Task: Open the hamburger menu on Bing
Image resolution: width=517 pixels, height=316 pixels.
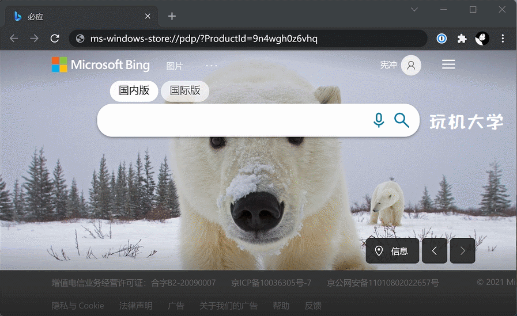Action: 448,64
